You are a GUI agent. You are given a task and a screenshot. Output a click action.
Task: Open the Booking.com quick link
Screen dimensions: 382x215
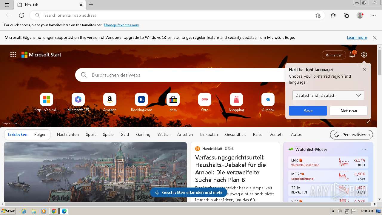pyautogui.click(x=141, y=102)
